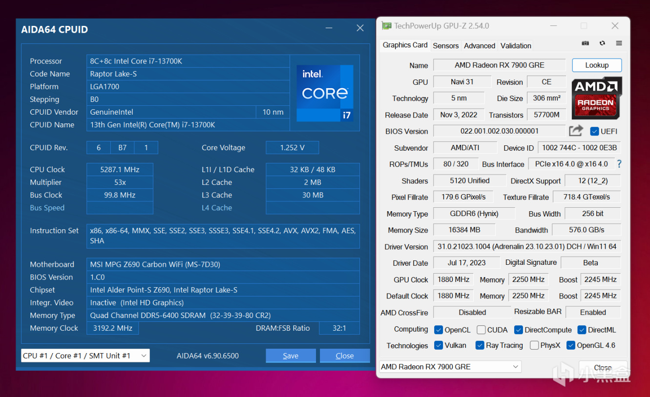Image resolution: width=650 pixels, height=397 pixels.
Task: Click the GPU-Z title bar app icon
Action: (x=386, y=26)
